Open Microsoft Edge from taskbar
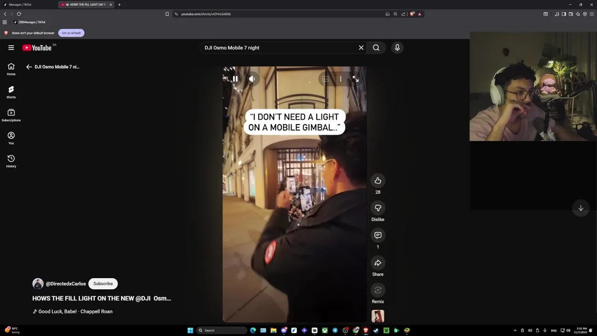Viewport: 597px width, 336px height. [x=253, y=330]
